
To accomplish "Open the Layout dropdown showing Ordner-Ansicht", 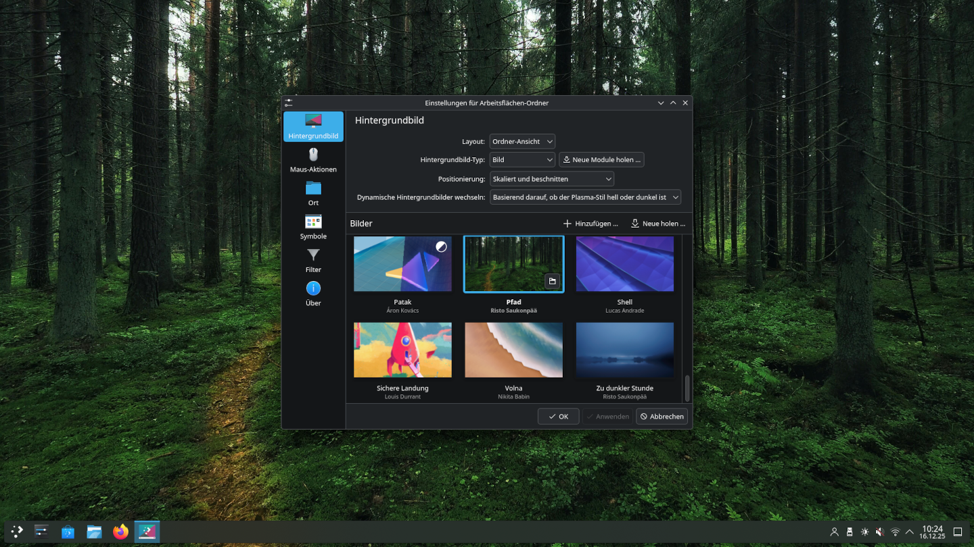I will pyautogui.click(x=522, y=142).
